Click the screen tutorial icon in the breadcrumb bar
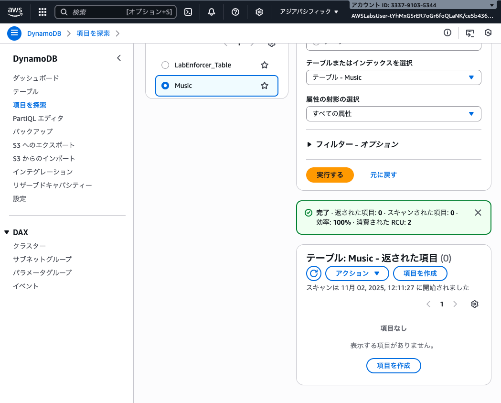Viewport: 501px width, 403px height. [469, 33]
